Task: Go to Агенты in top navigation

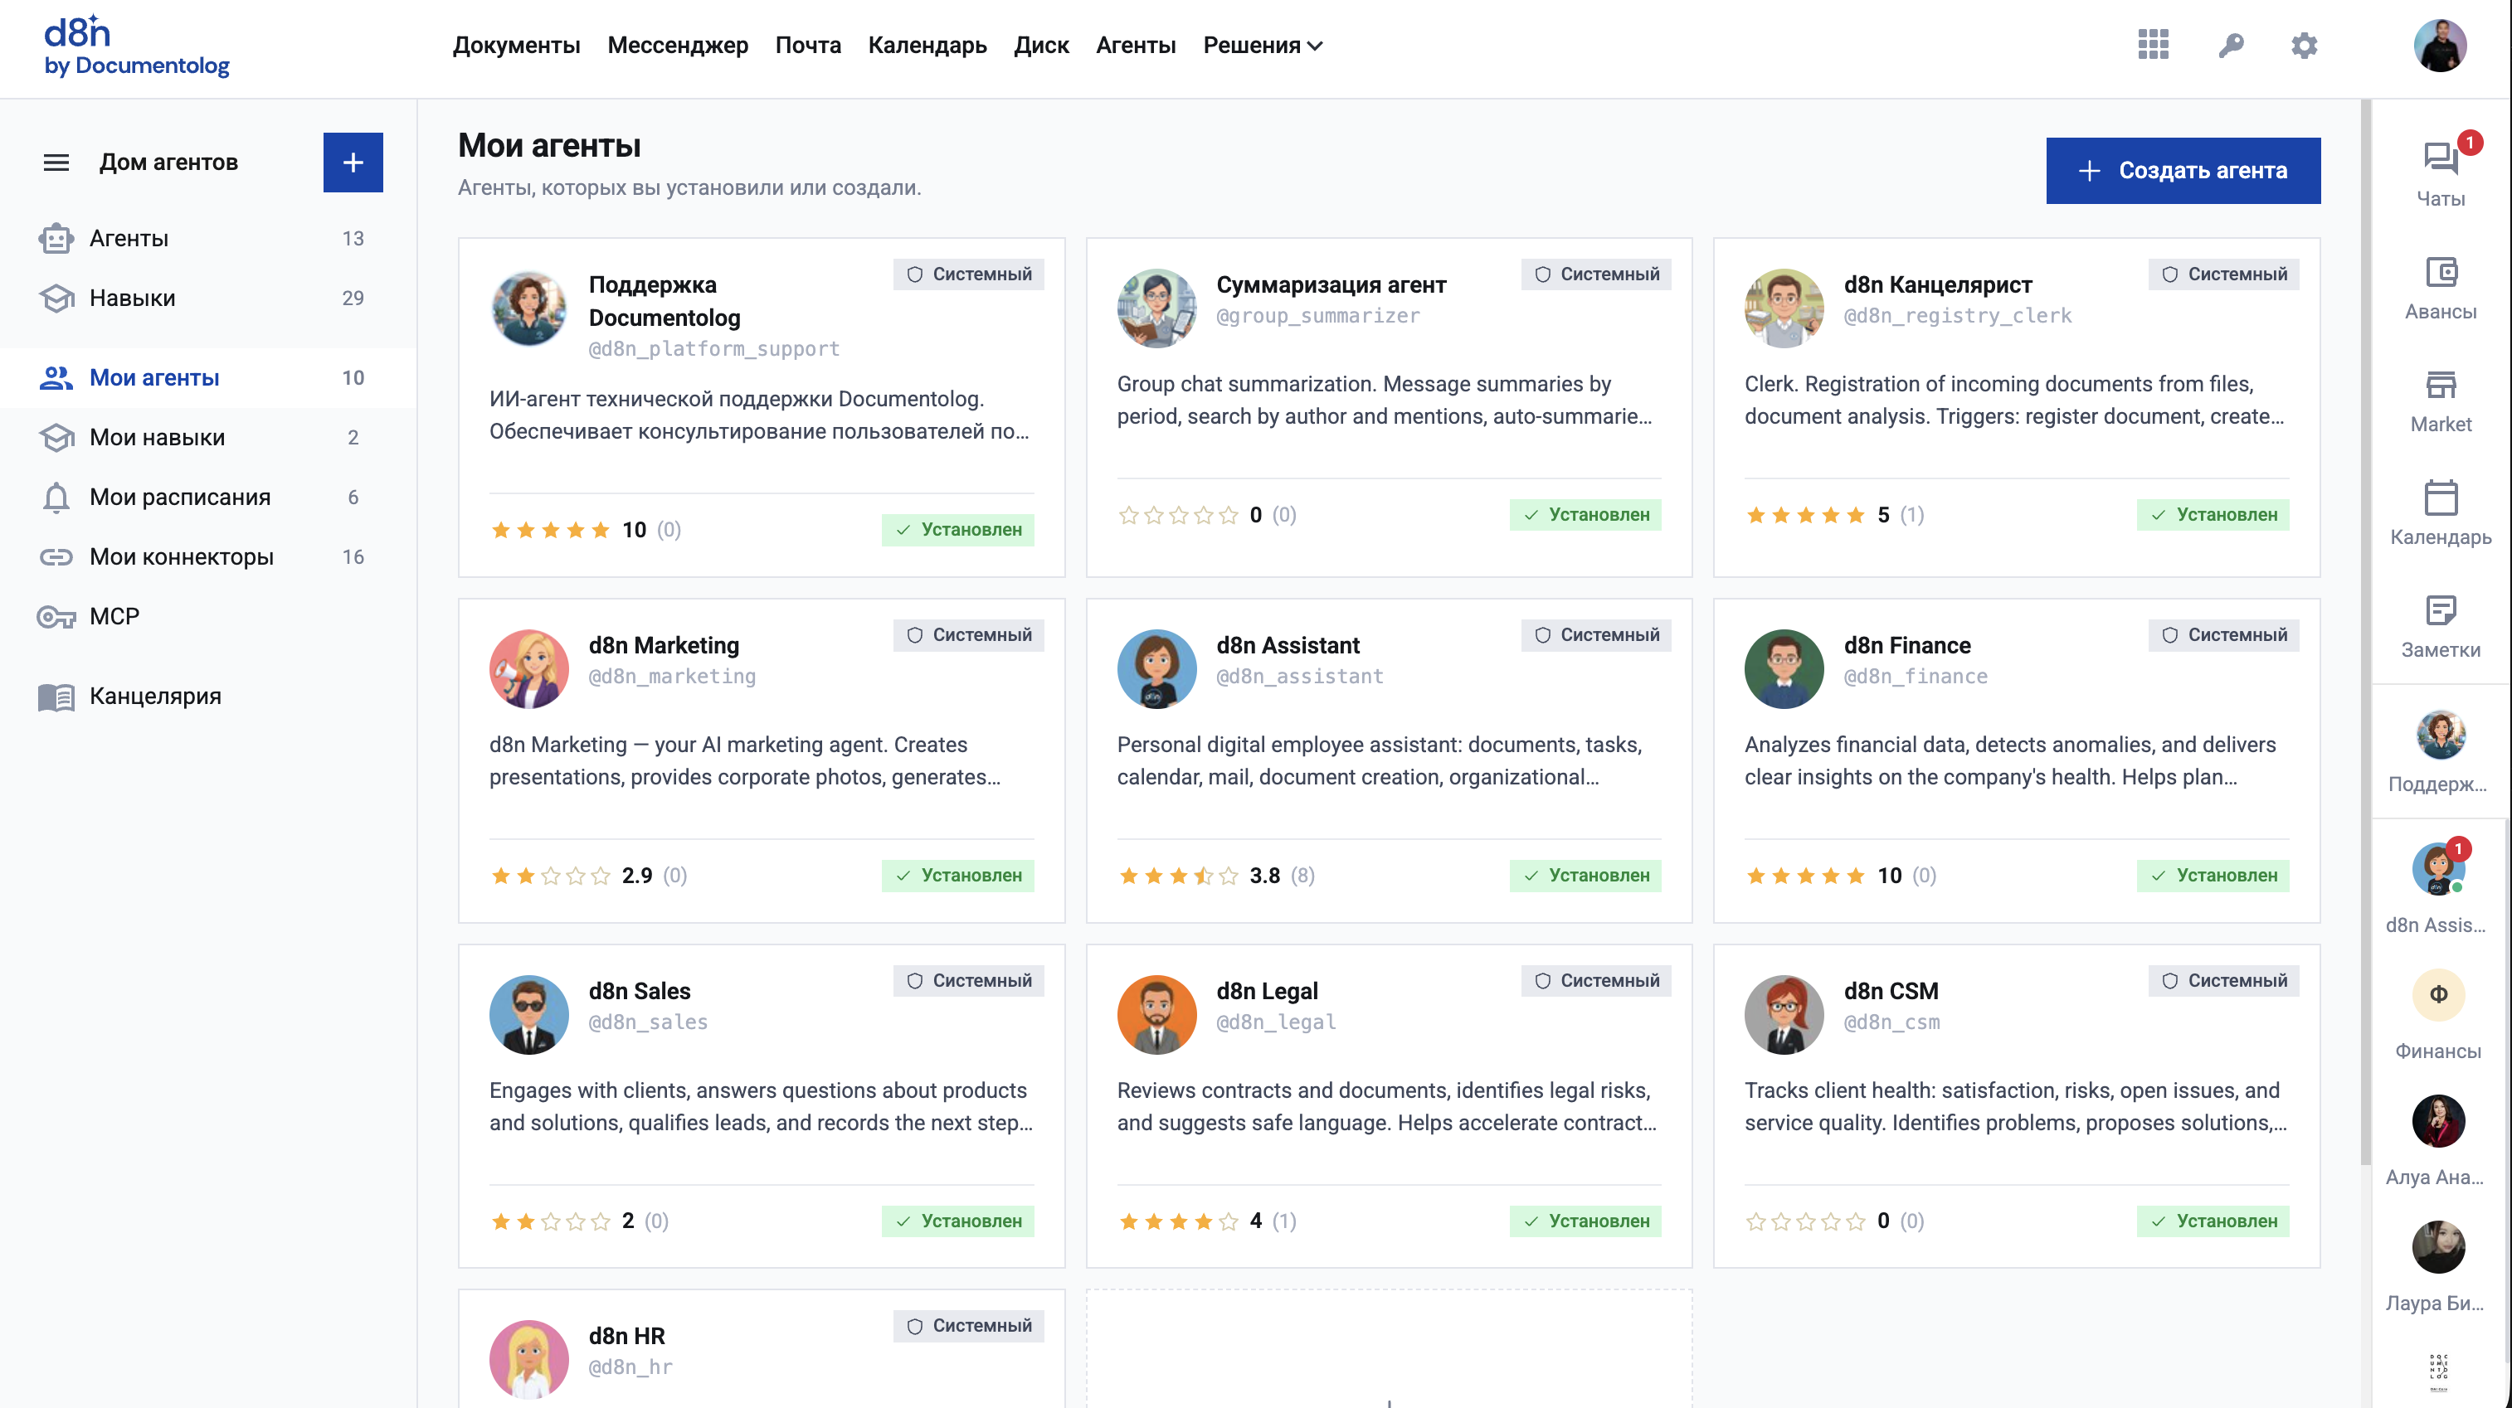Action: 1135,45
